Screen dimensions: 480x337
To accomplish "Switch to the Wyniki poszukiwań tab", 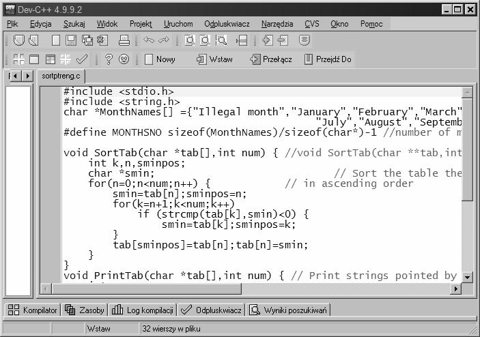I will [288, 310].
